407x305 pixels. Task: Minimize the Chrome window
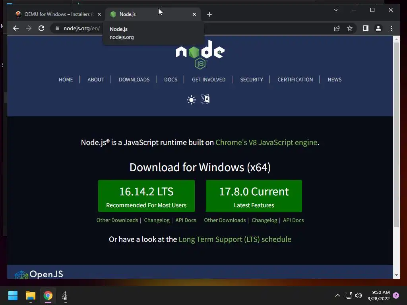[x=354, y=10]
